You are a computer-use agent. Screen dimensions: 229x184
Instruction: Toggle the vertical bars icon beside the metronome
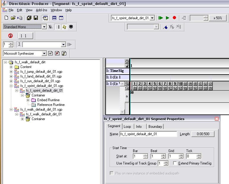(57, 27)
